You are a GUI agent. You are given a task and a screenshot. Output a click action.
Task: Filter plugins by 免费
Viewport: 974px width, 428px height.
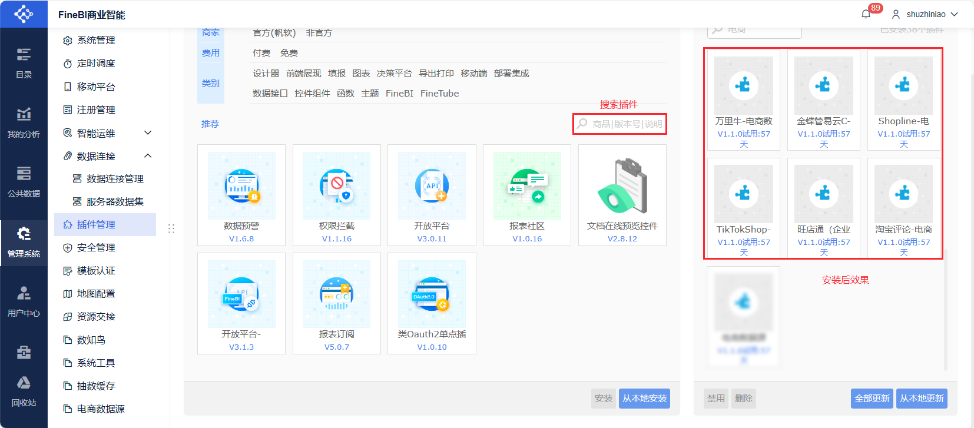click(289, 53)
